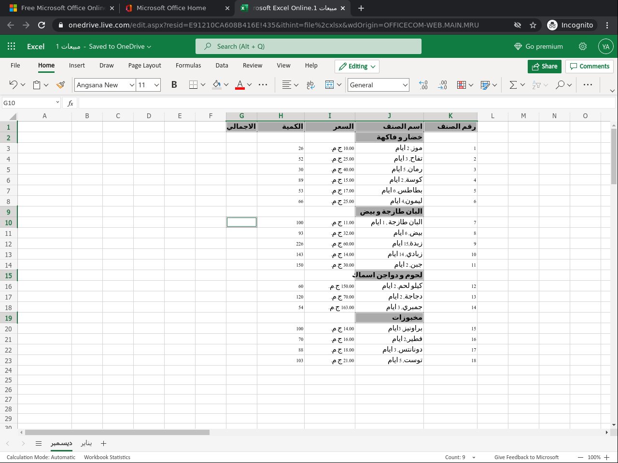Click the AutoSum sigma icon
Screen dimensions: 618x463
(513, 85)
